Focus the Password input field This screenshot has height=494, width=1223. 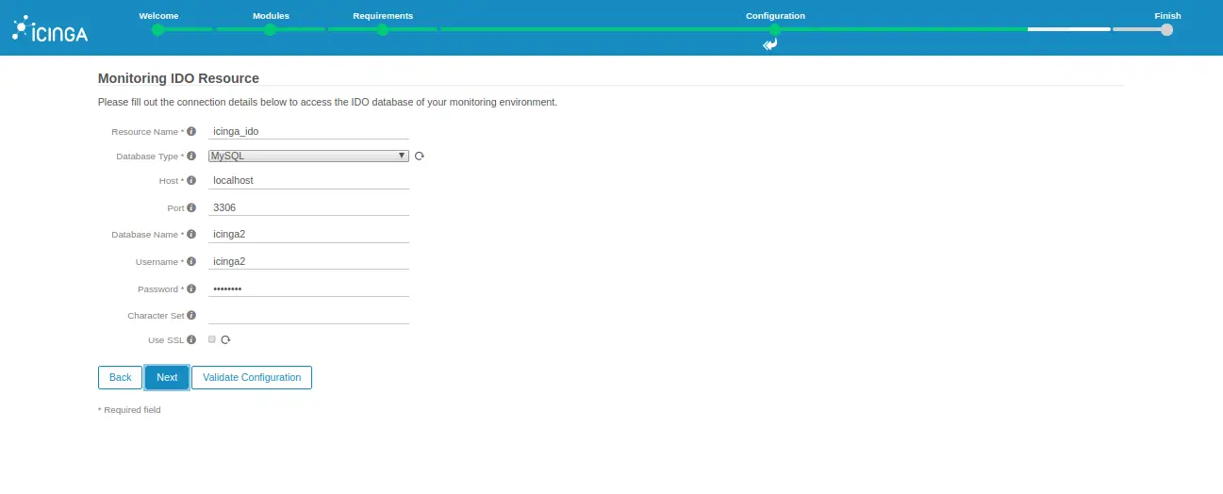click(x=308, y=288)
